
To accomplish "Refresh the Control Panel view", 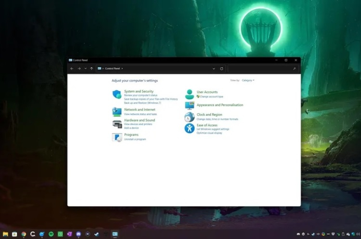I will pyautogui.click(x=221, y=69).
